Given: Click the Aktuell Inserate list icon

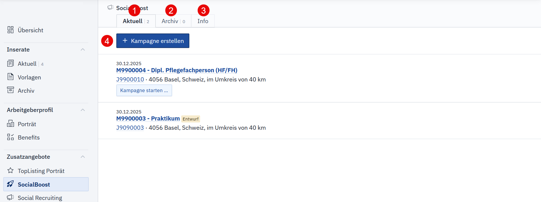Looking at the screenshot, I should tap(10, 63).
